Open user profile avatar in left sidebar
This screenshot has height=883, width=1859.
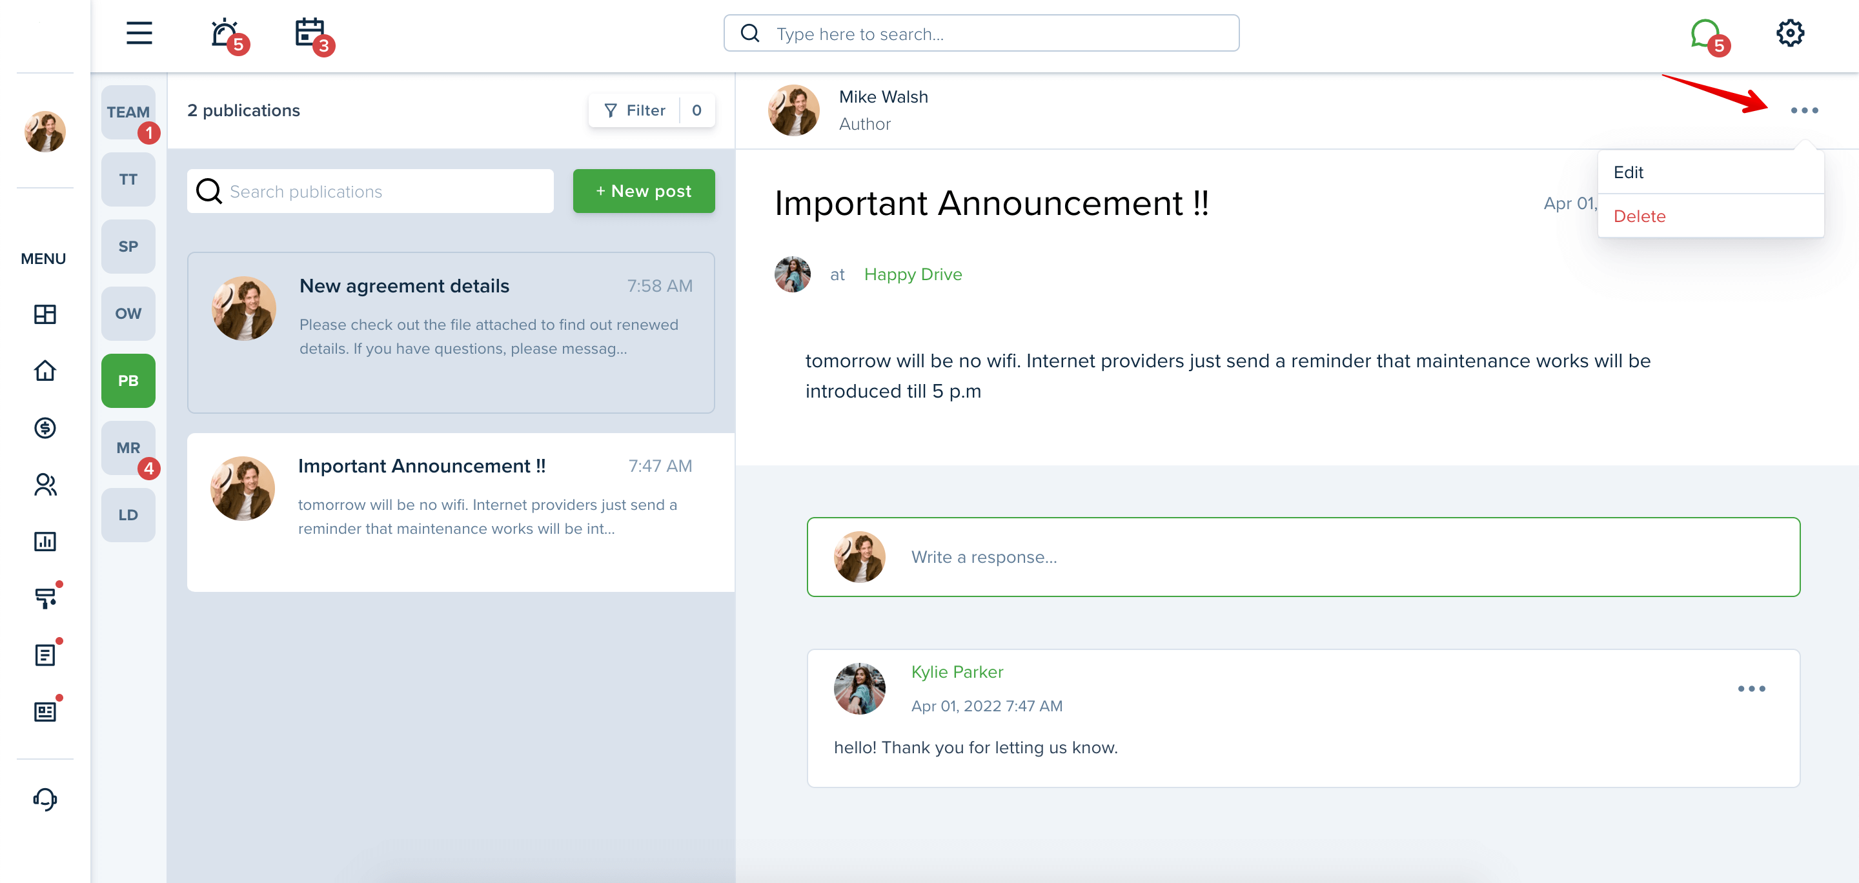[45, 130]
